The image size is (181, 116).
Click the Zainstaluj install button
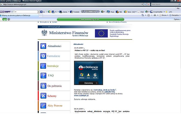pyautogui.click(x=88, y=83)
